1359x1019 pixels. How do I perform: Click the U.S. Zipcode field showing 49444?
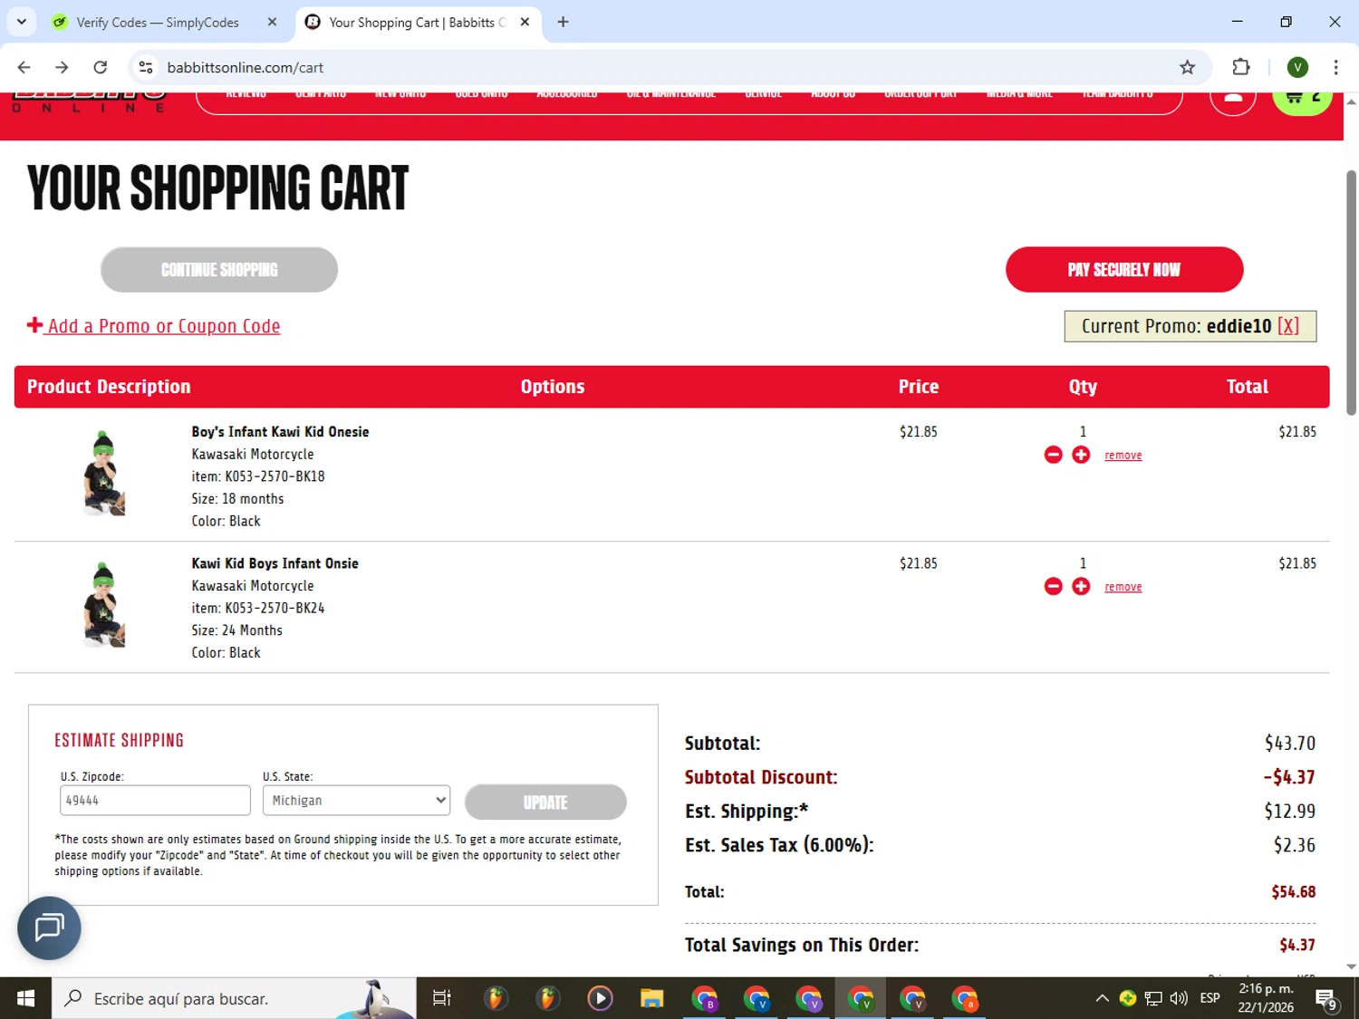pos(155,801)
